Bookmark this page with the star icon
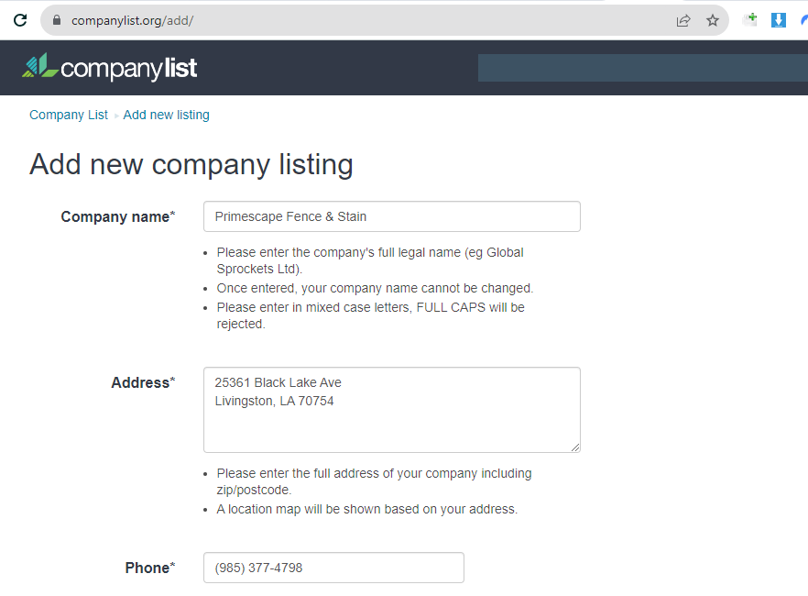This screenshot has height=596, width=808. click(x=713, y=20)
